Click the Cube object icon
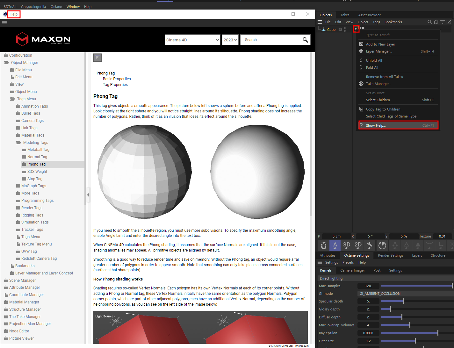This screenshot has width=454, height=348. [x=323, y=30]
